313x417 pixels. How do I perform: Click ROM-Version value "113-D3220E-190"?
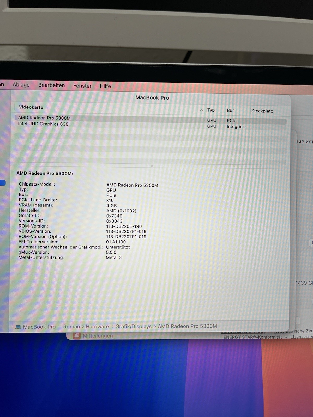coord(124,226)
